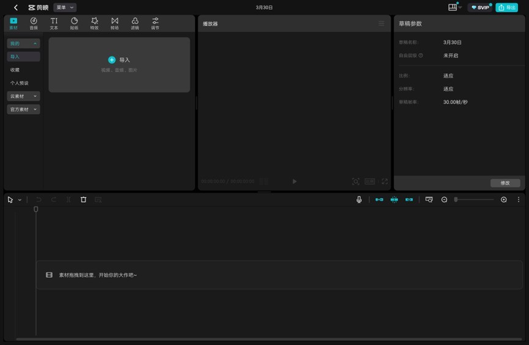Image resolution: width=529 pixels, height=345 pixels.
Task: Open the 贴纸 (Stickers) panel
Action: tap(74, 23)
